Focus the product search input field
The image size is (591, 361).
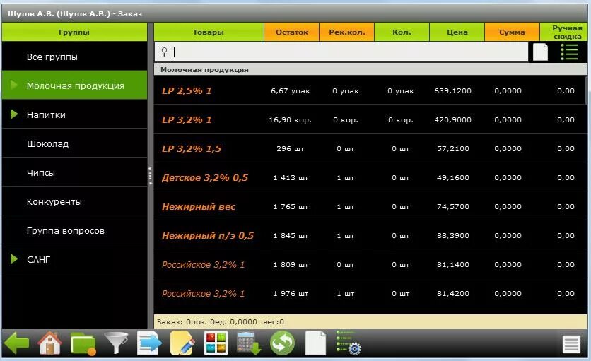point(341,52)
